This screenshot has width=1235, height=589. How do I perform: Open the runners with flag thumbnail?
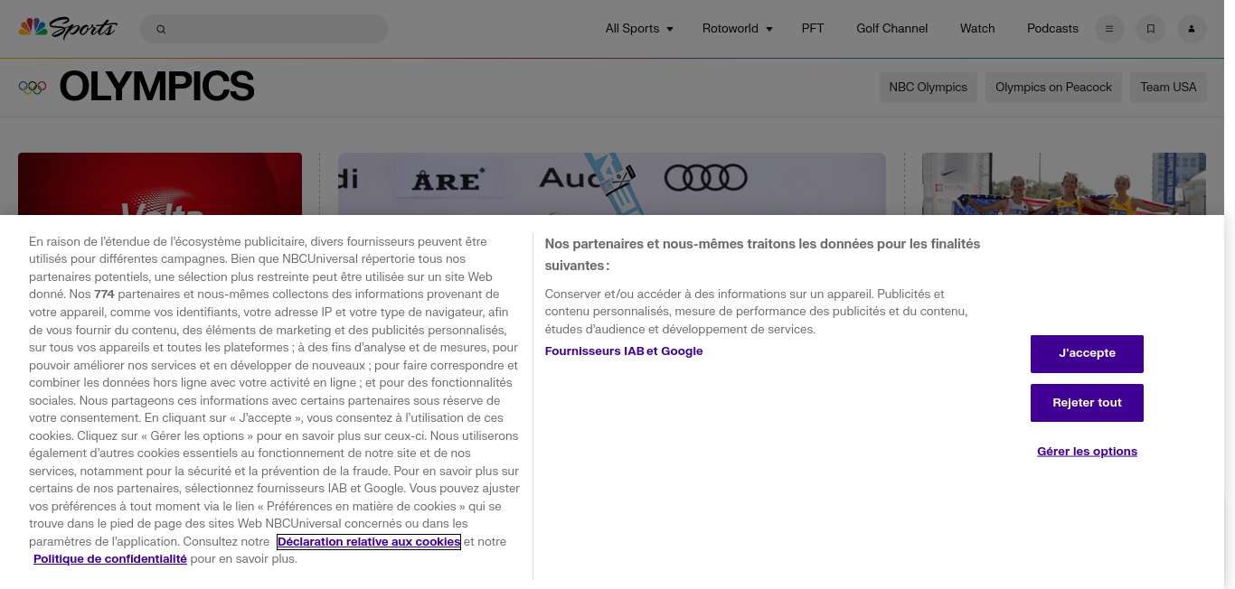(x=1064, y=183)
